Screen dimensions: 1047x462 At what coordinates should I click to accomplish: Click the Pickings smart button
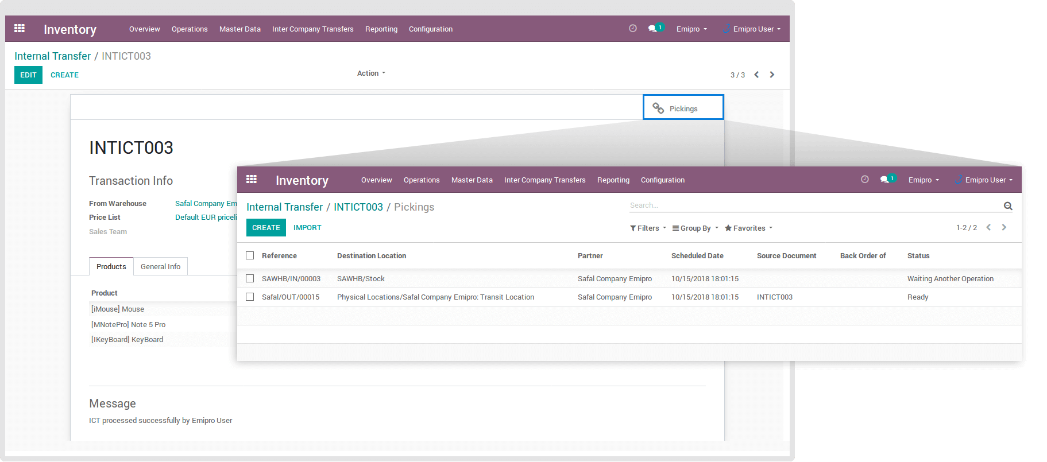[x=683, y=108]
